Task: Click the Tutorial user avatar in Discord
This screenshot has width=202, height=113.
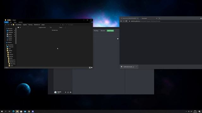Action: coord(56,92)
